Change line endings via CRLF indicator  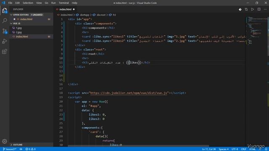point(243,149)
